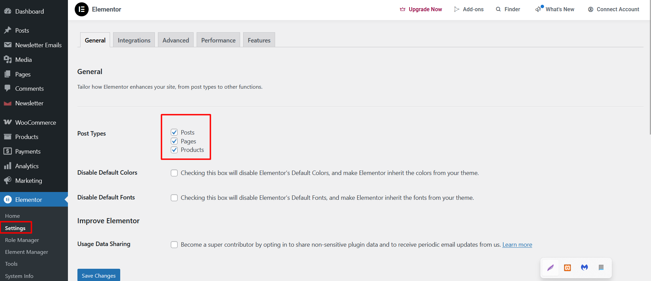
Task: Click the Newsletter Emails envelope icon
Action: click(x=7, y=45)
